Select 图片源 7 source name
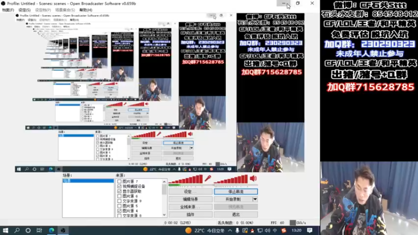Image resolution: width=418 pixels, height=235 pixels. point(130,181)
